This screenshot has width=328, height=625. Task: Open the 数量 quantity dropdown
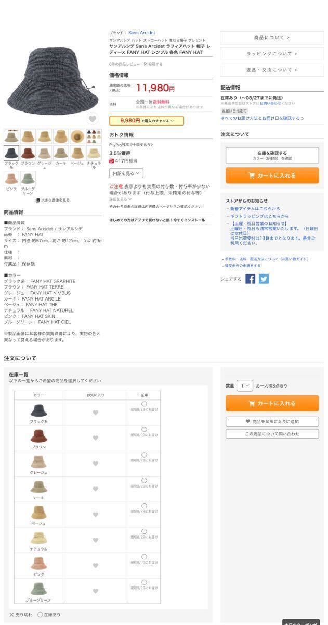(245, 386)
